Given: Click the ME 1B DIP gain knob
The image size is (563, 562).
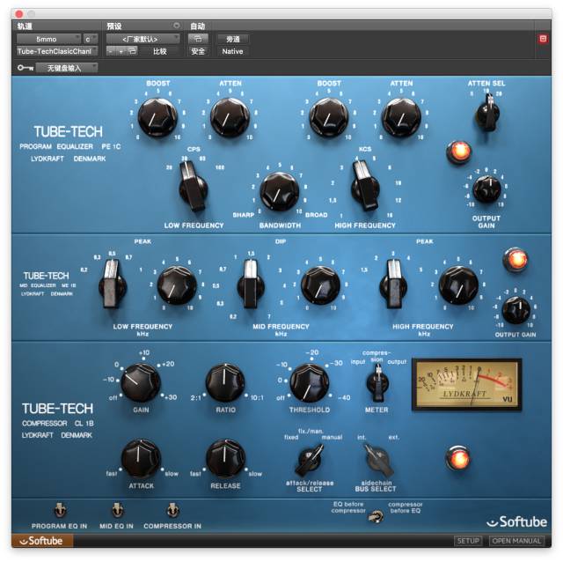Looking at the screenshot, I should pos(320,285).
